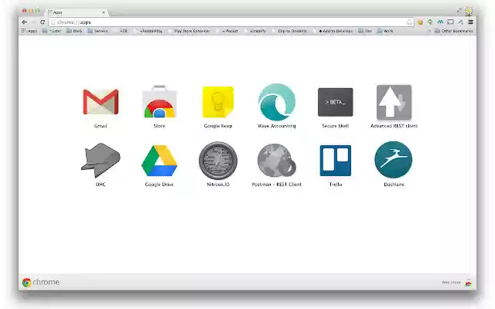Click the simplify bookmarklet
This screenshot has height=309, width=495.
click(x=255, y=31)
